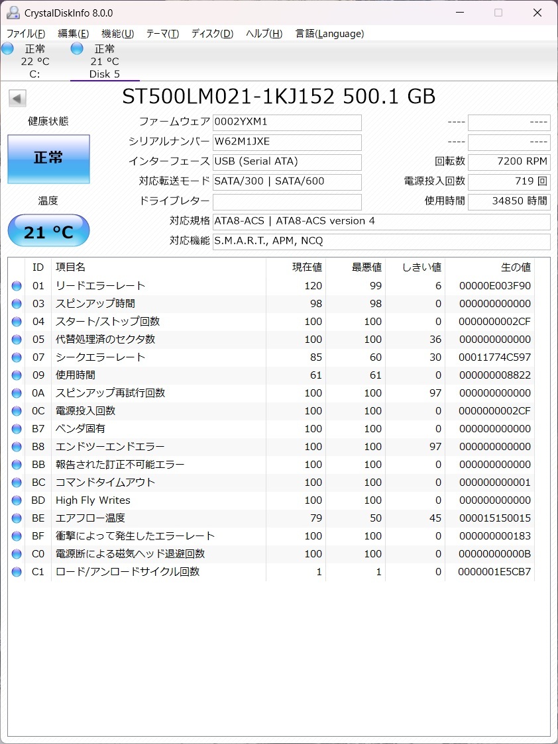Click status orb of row 0A スピンアップ再試行回数

click(17, 393)
